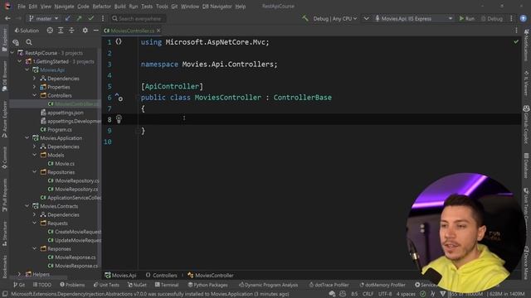Open the Problems tool window

click(72, 285)
